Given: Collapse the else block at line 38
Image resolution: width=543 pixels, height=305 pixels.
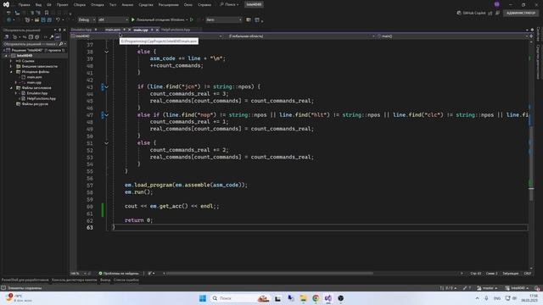Looking at the screenshot, I should point(106,52).
